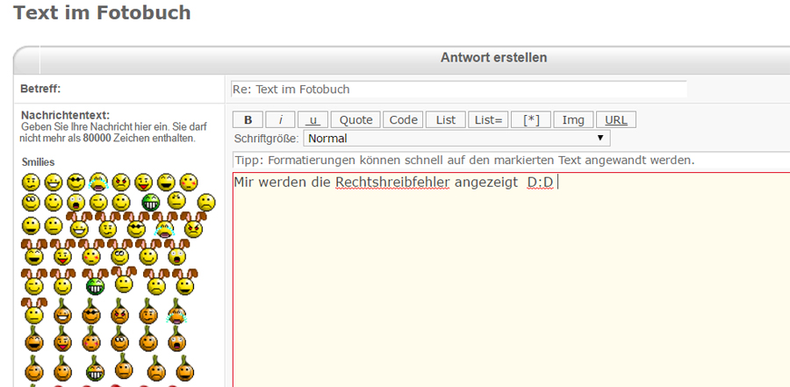Insert the orange onion angry smiley
The width and height of the screenshot is (790, 387).
[x=120, y=312]
